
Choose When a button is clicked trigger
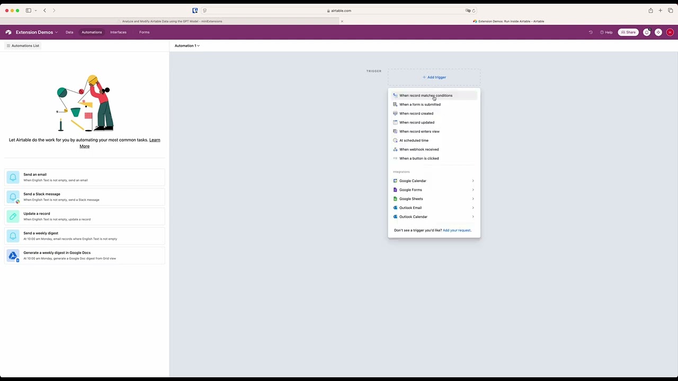pyautogui.click(x=434, y=158)
